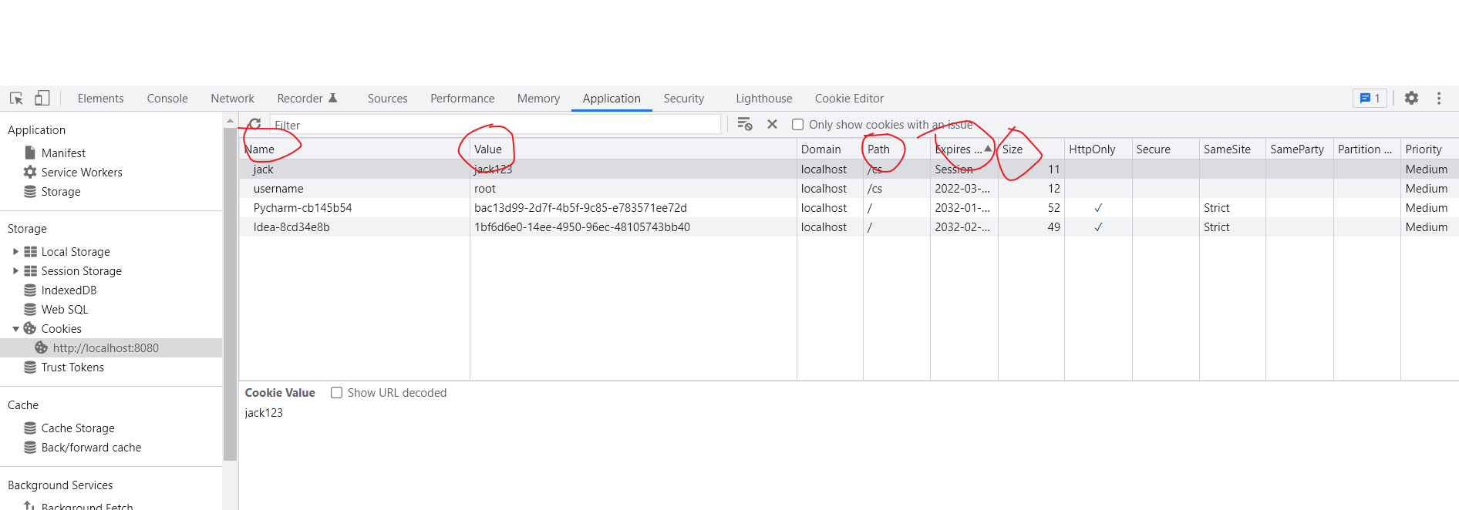
Task: Click the Recorder tab flask icon
Action: [x=333, y=98]
